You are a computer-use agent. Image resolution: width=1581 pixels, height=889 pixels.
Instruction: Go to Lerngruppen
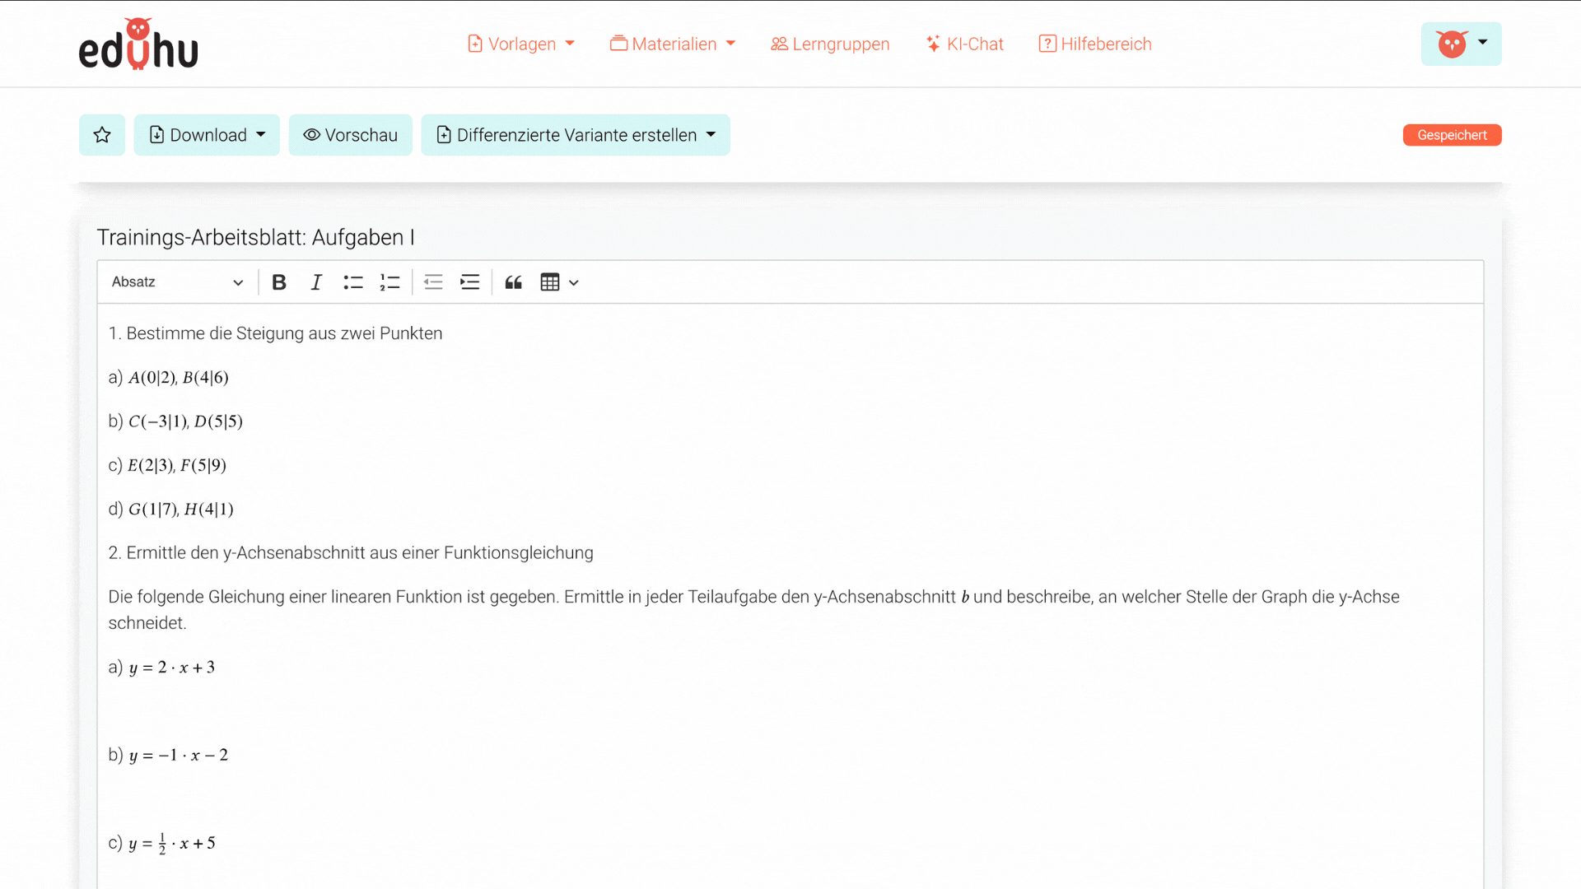coord(830,44)
